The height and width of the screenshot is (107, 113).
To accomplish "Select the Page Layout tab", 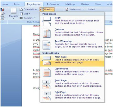I will pos(34,4).
